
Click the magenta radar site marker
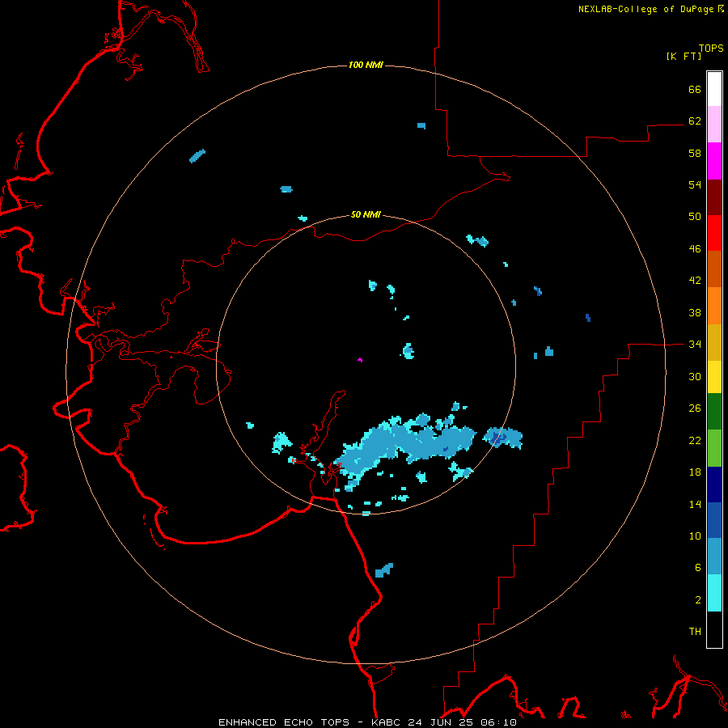(x=360, y=359)
